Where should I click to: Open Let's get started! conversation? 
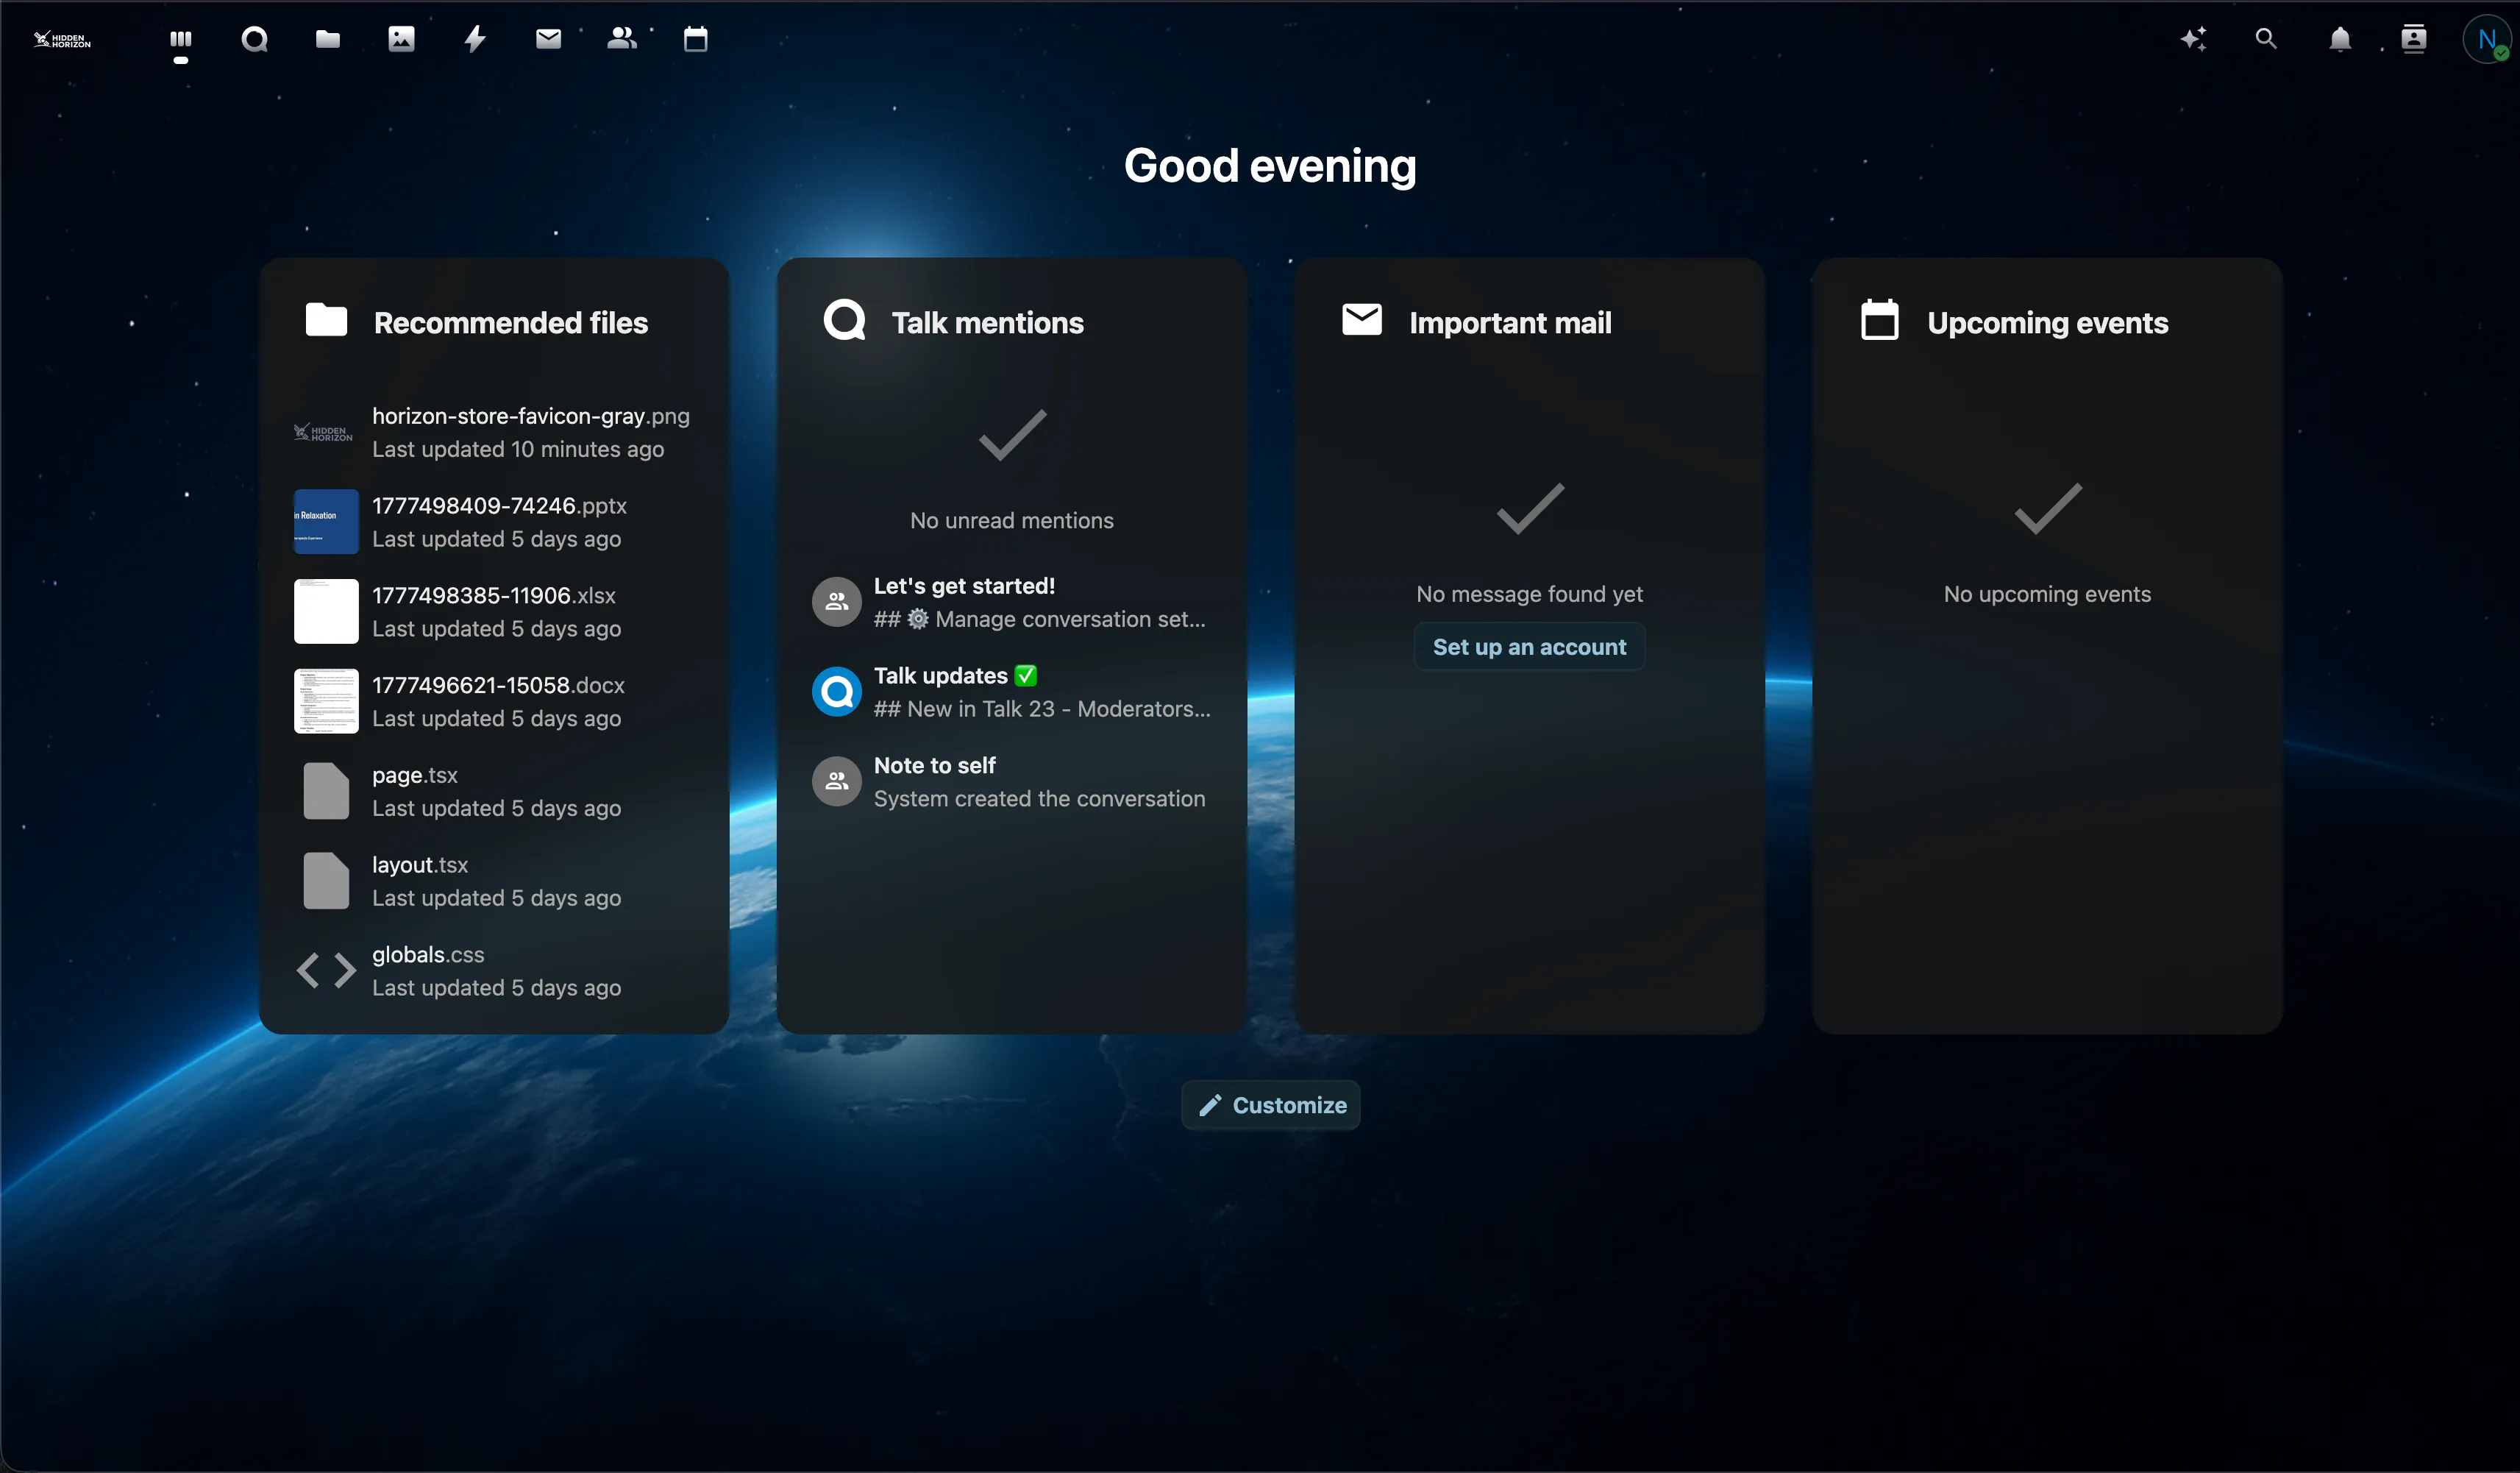1012,602
